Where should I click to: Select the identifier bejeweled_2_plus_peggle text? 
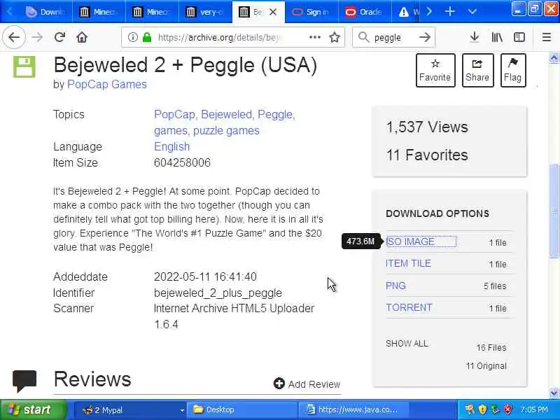(218, 293)
